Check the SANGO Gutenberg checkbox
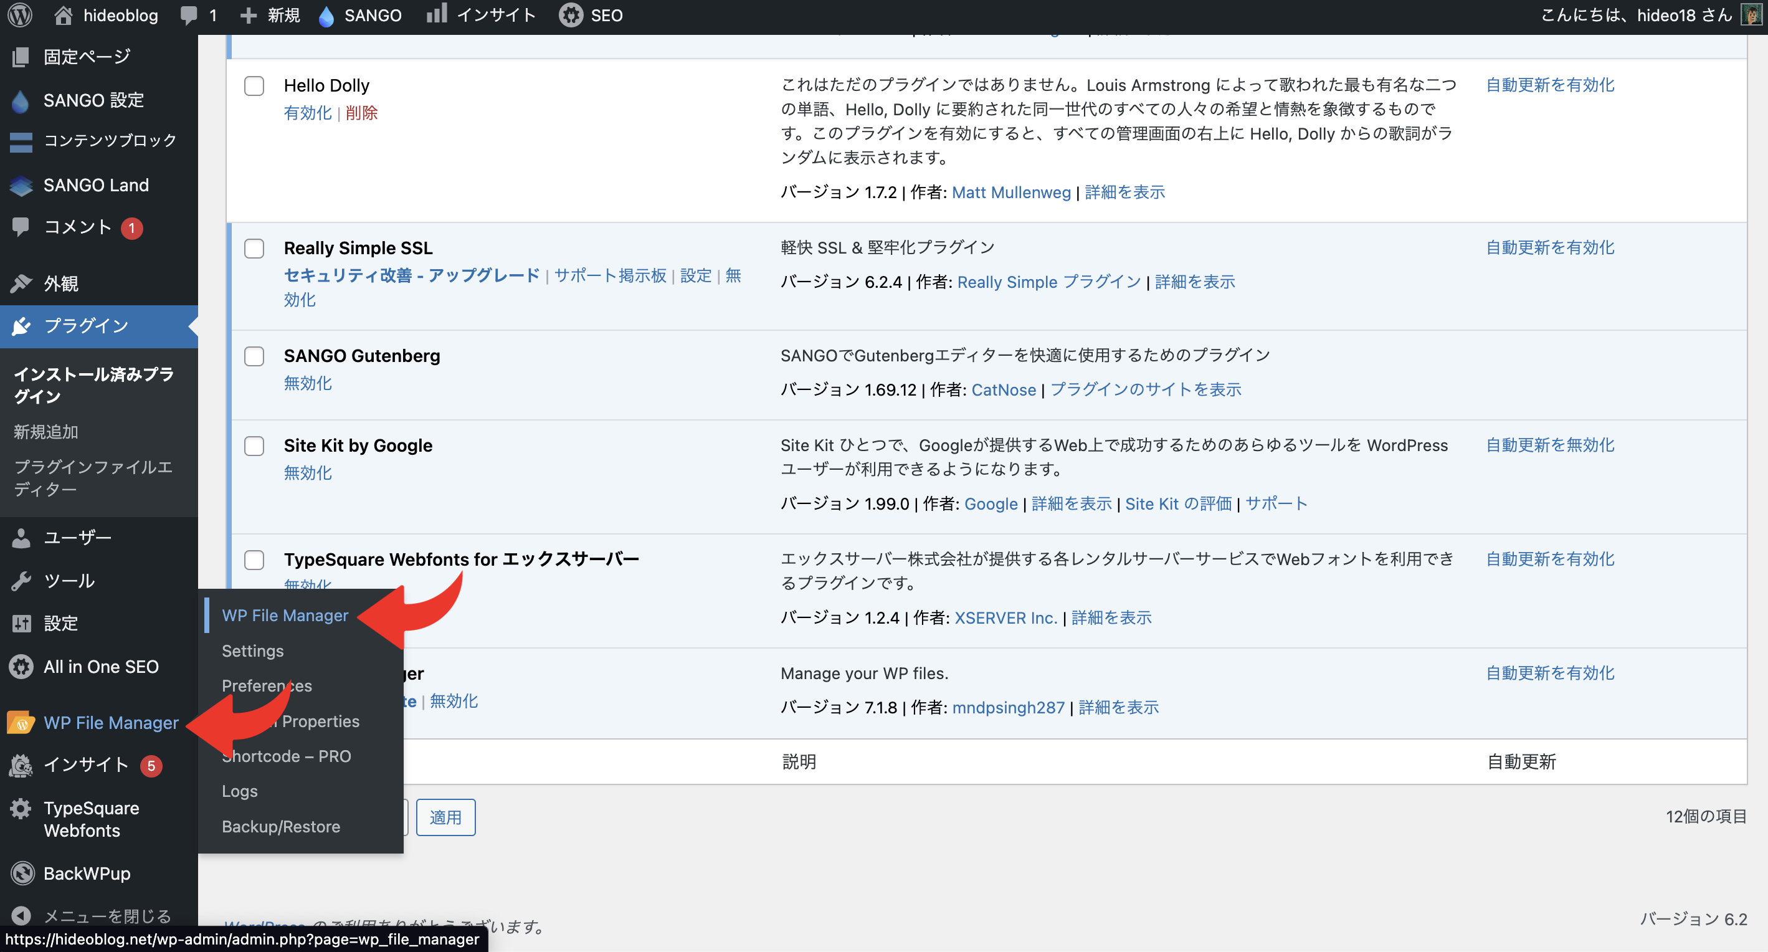The width and height of the screenshot is (1768, 952). [x=254, y=356]
